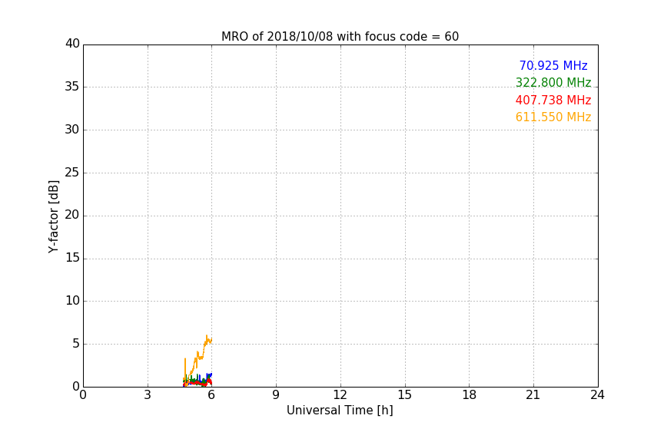The height and width of the screenshot is (442, 664).
Task: Click the x-axis tick label 21
Action: click(x=533, y=395)
